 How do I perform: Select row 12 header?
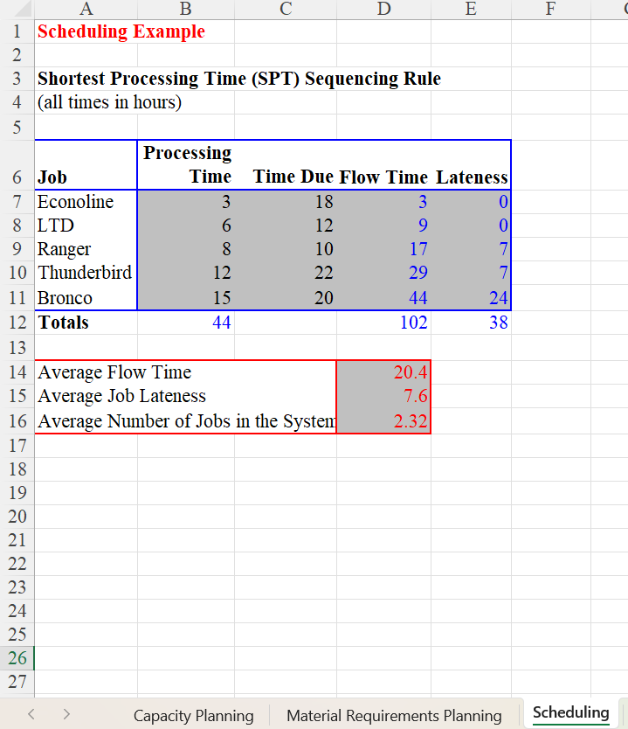click(17, 323)
